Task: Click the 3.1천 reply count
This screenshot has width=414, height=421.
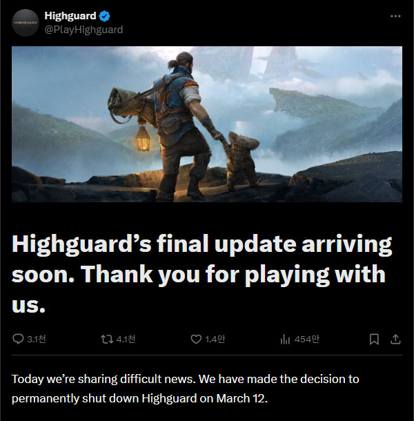Action: (37, 339)
